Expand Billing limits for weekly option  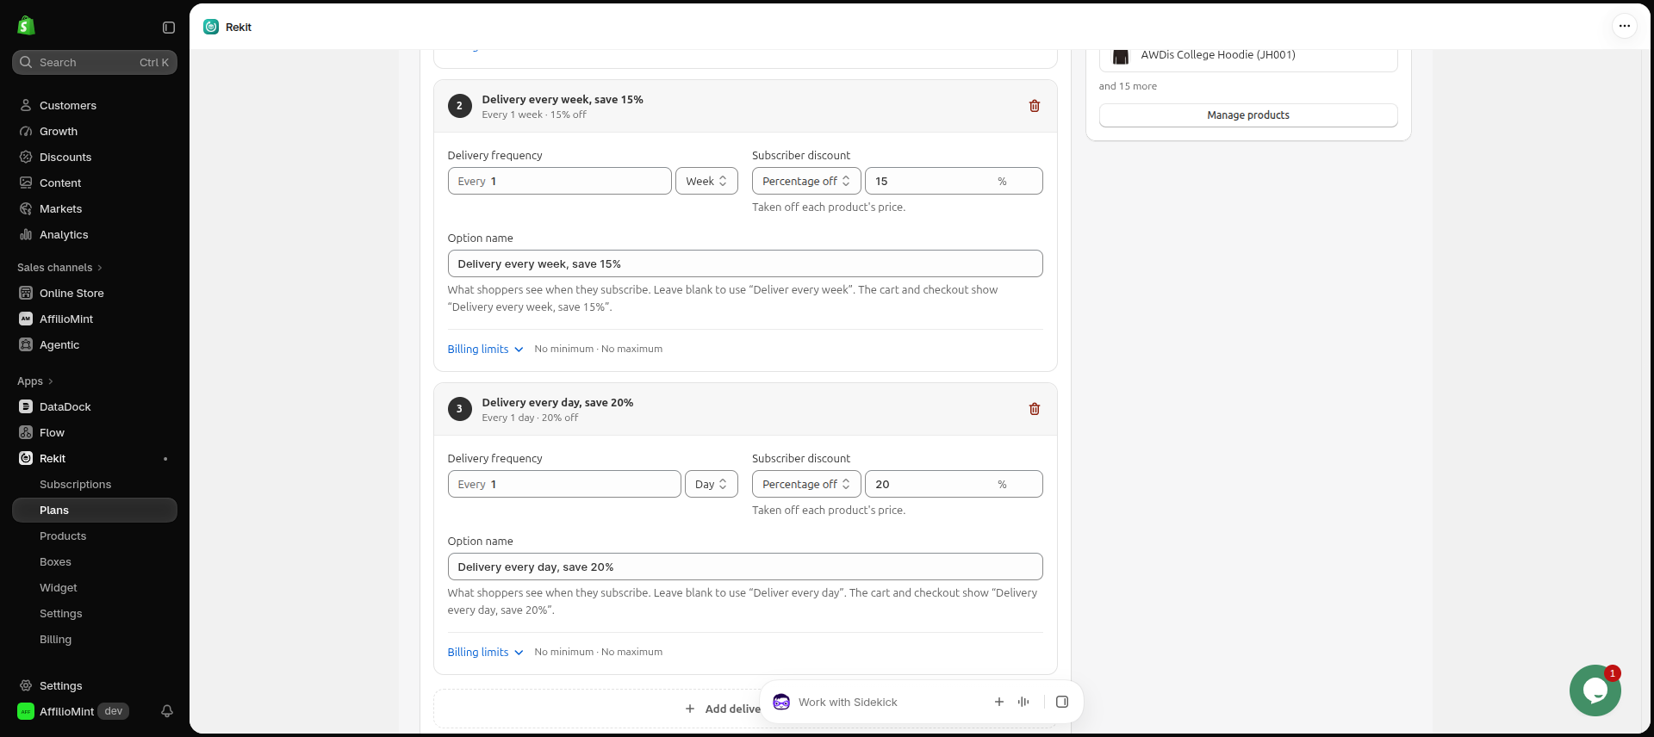(485, 349)
